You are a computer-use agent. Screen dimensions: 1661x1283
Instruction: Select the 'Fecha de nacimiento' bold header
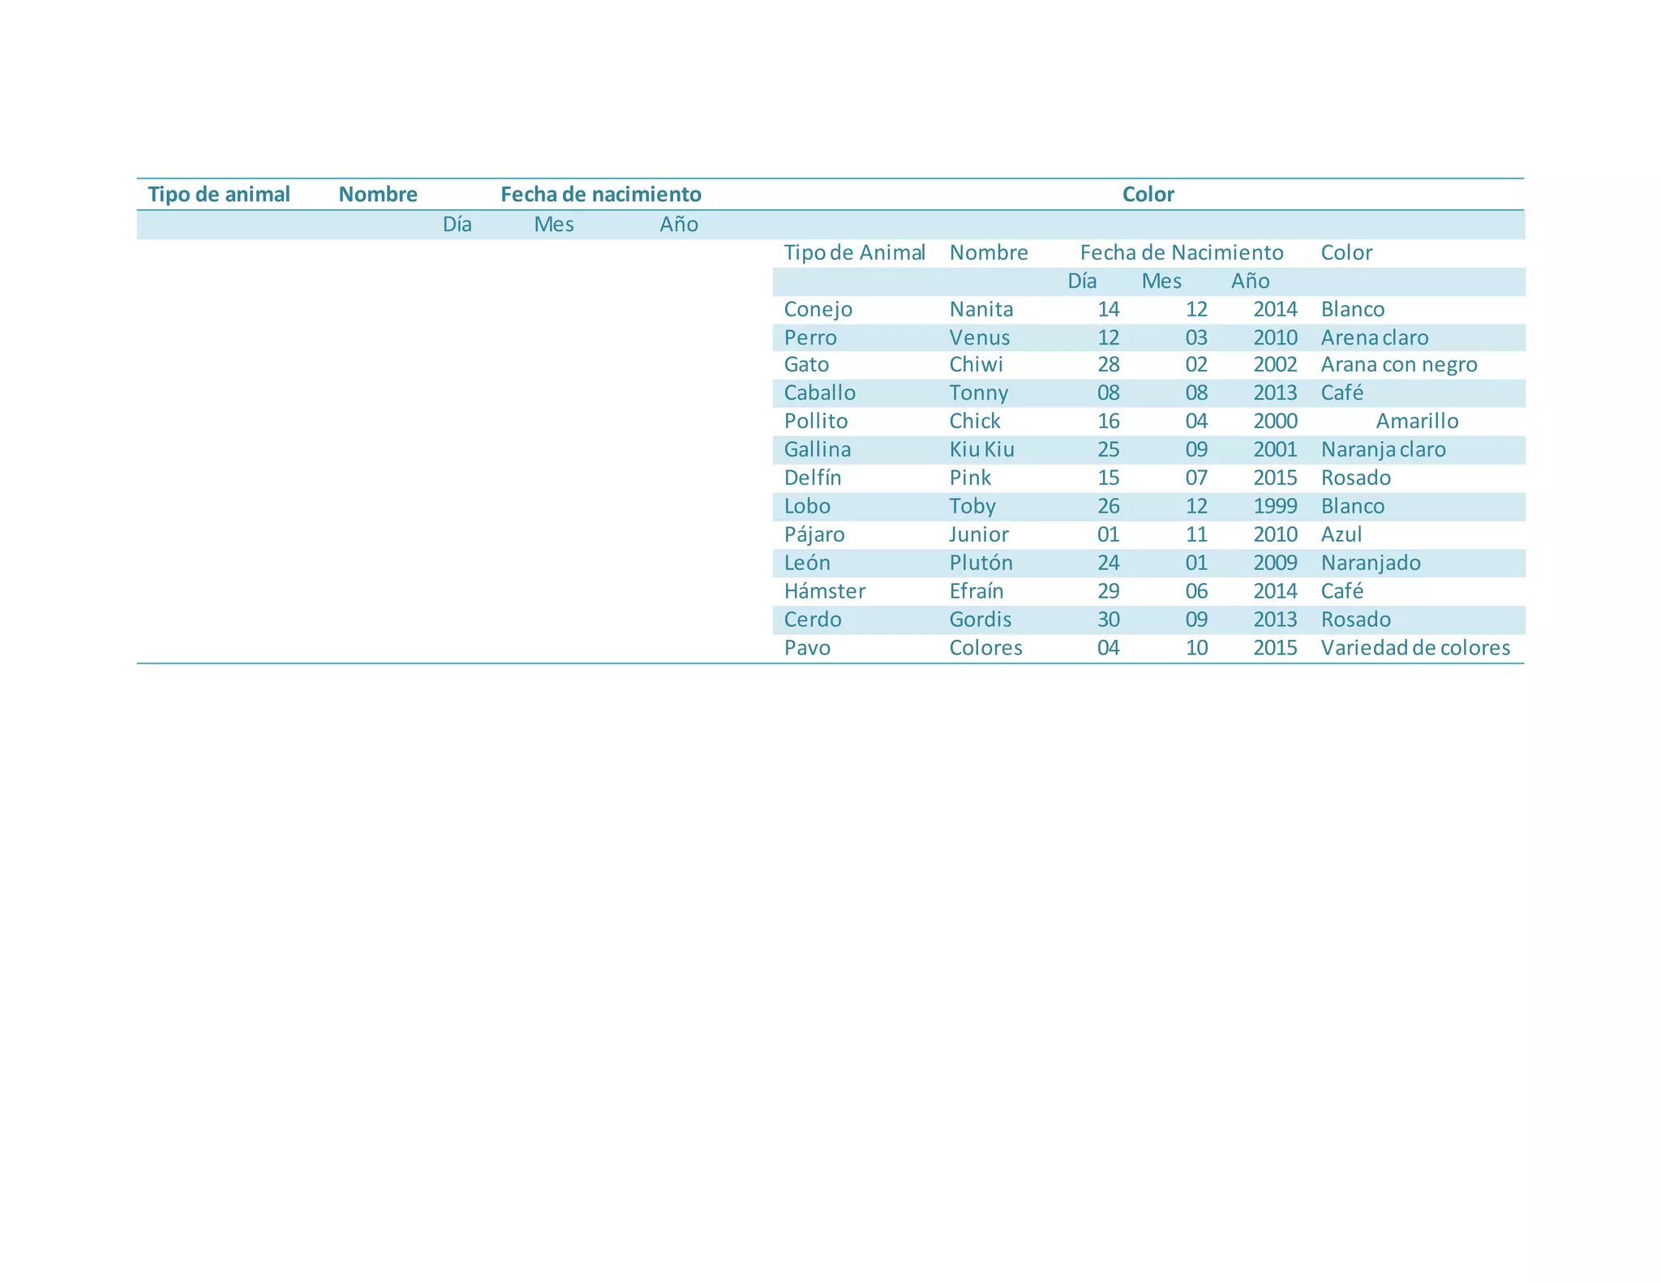point(600,195)
